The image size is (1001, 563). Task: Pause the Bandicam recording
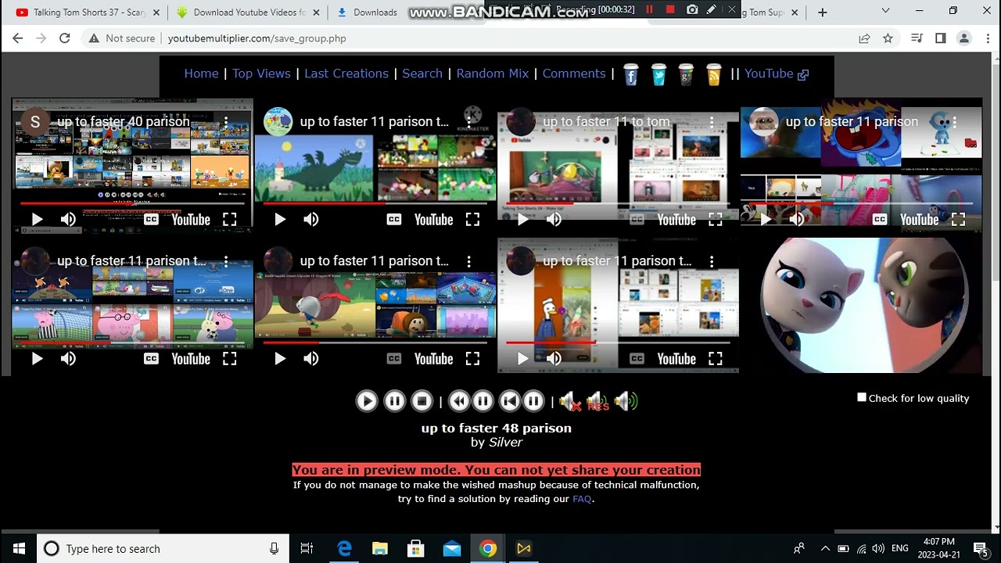click(649, 9)
